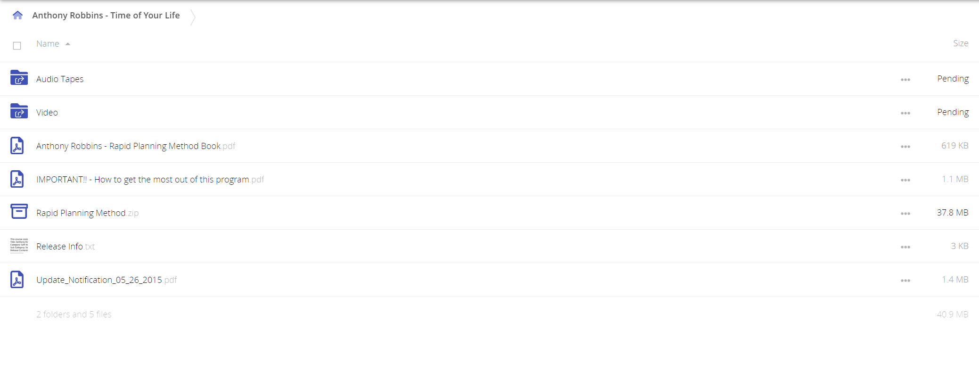This screenshot has width=979, height=373.
Task: Open IMPORTANT!! How to get the most PDF
Action: click(150, 179)
